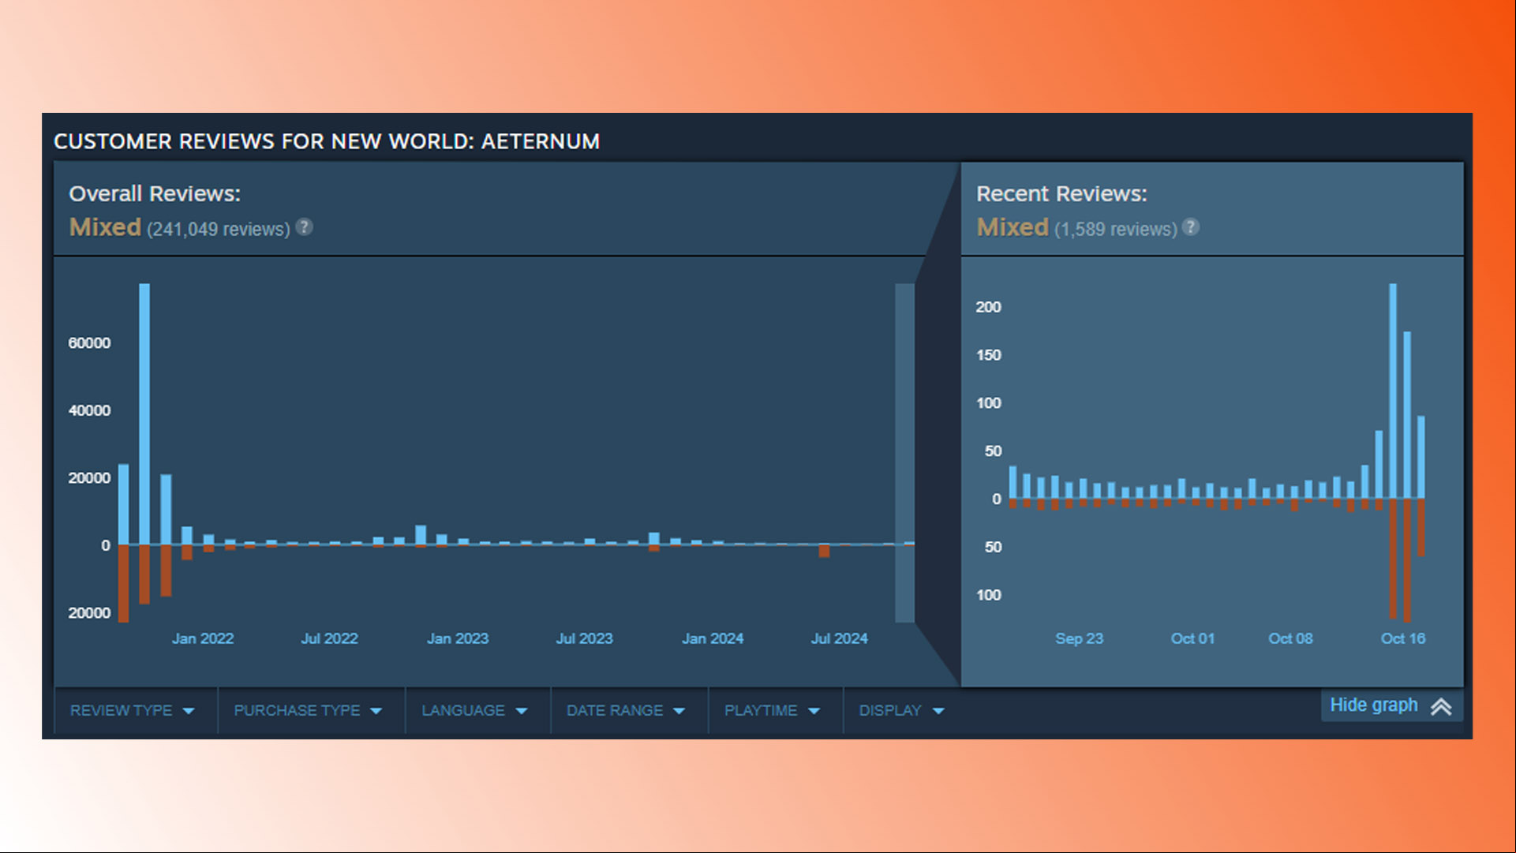This screenshot has height=853, width=1516.
Task: Click the "Oct 16" axis label
Action: [x=1403, y=638]
